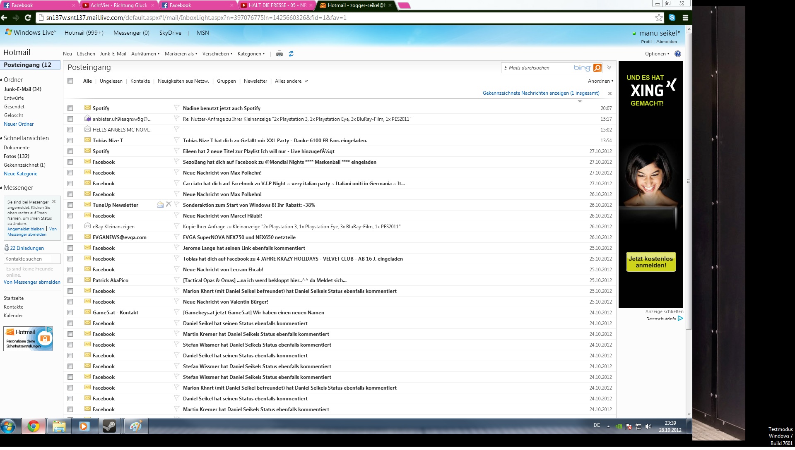Click the Neuer Ordner link
This screenshot has width=795, height=450.
(19, 124)
